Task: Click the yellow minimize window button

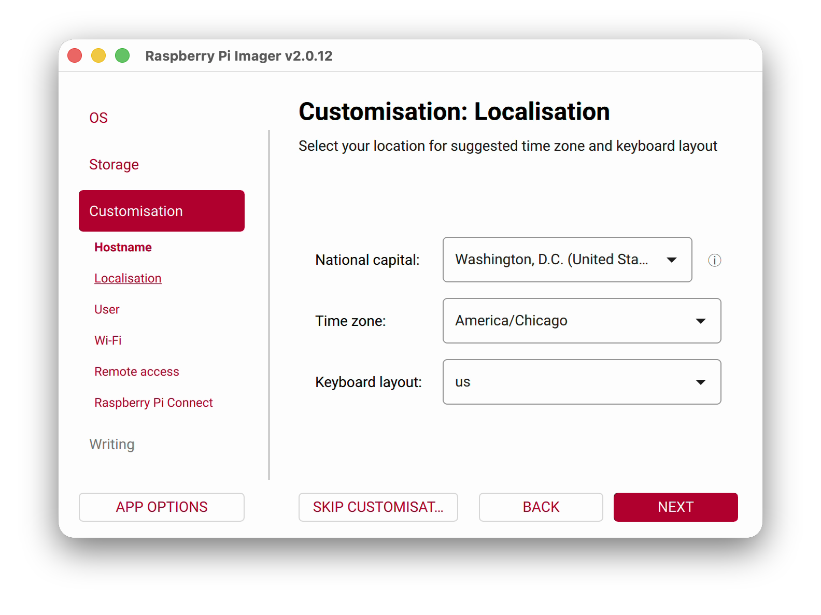Action: [x=98, y=55]
